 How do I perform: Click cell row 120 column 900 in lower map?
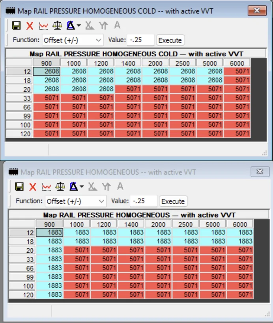[49, 295]
